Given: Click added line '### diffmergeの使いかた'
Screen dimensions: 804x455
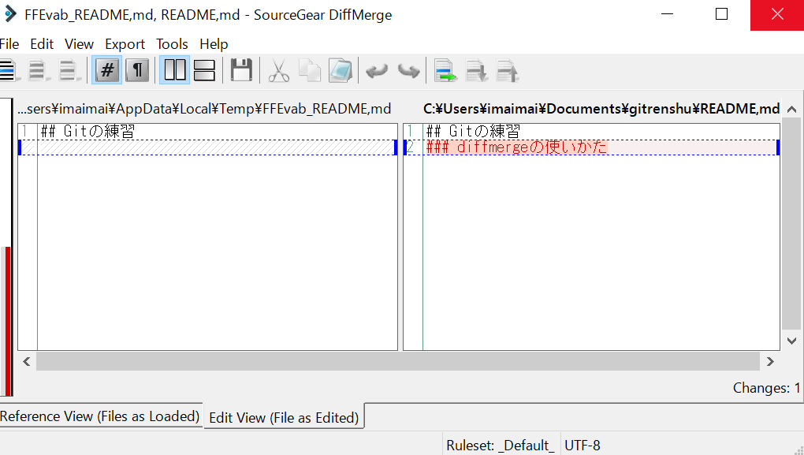Looking at the screenshot, I should (517, 147).
